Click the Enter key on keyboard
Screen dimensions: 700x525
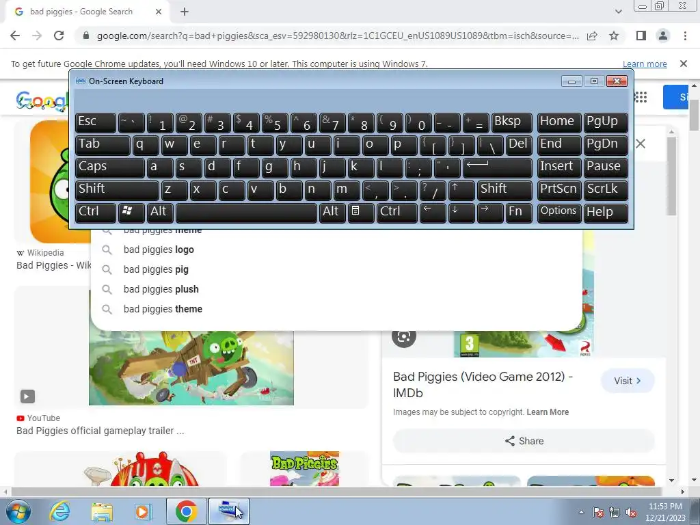pos(498,167)
